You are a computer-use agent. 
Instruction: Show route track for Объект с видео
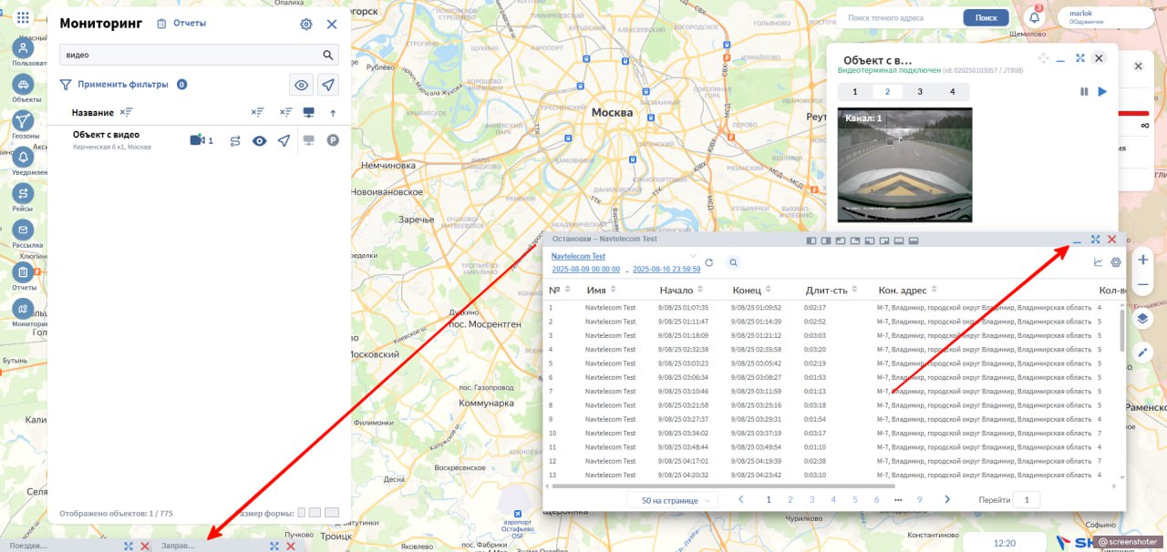(235, 141)
